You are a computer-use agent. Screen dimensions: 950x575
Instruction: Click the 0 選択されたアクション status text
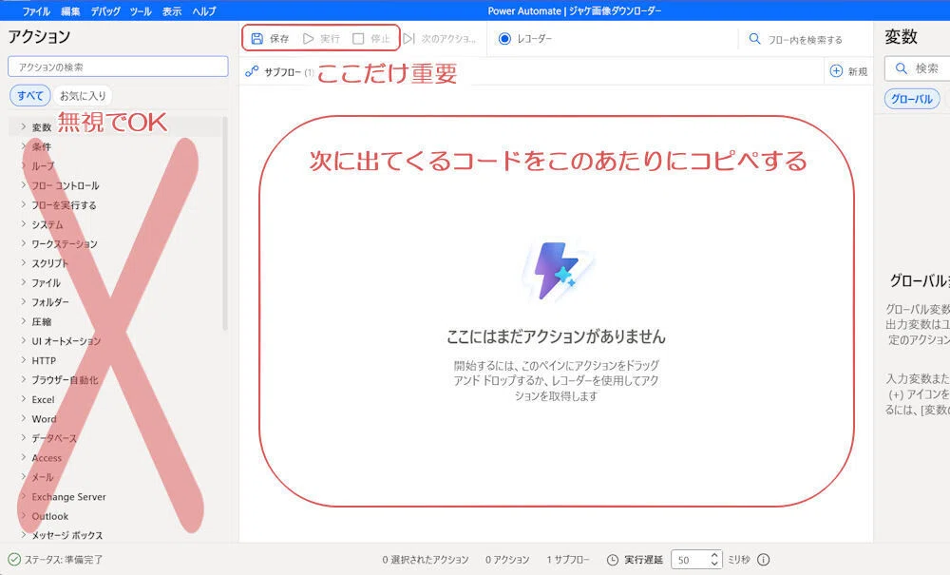[426, 559]
